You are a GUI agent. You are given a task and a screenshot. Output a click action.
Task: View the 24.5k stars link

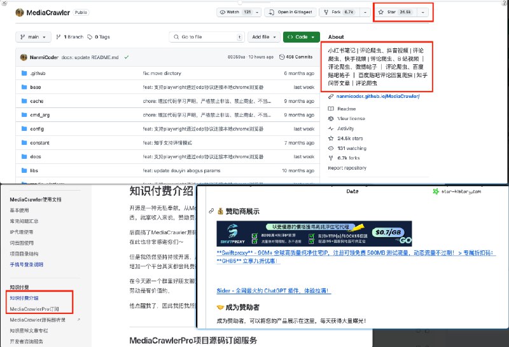[x=350, y=139]
